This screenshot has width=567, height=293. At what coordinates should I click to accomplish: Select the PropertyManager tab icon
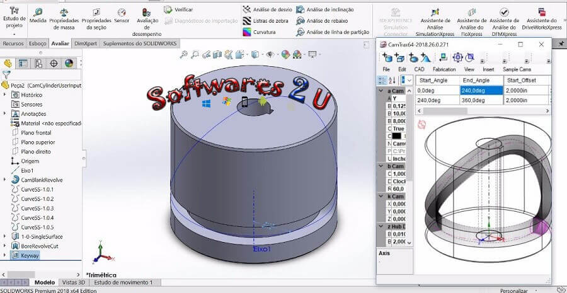23,64
